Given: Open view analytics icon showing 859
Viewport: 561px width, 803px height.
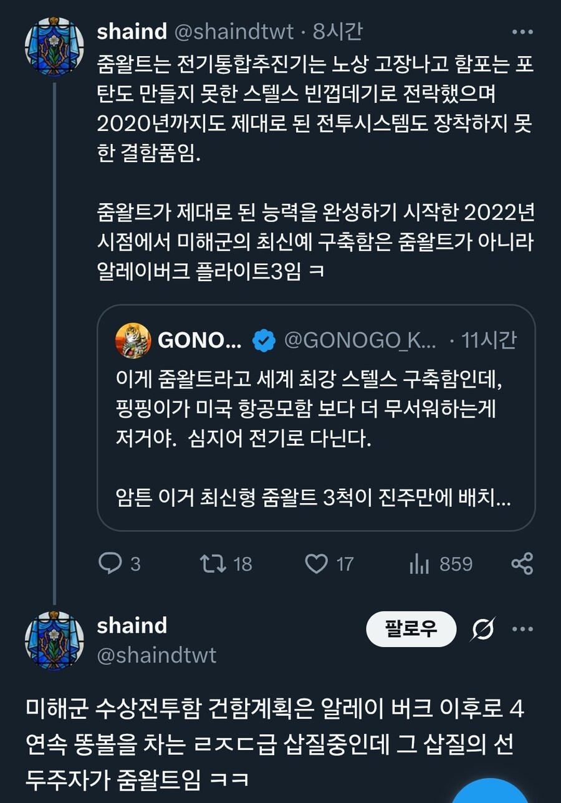Looking at the screenshot, I should (x=418, y=564).
